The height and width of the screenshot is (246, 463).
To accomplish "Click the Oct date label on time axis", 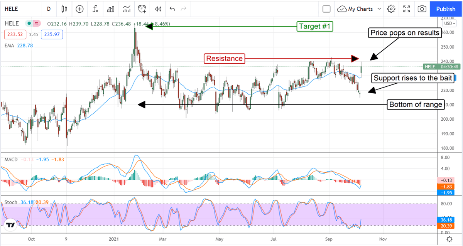I will tap(32, 239).
